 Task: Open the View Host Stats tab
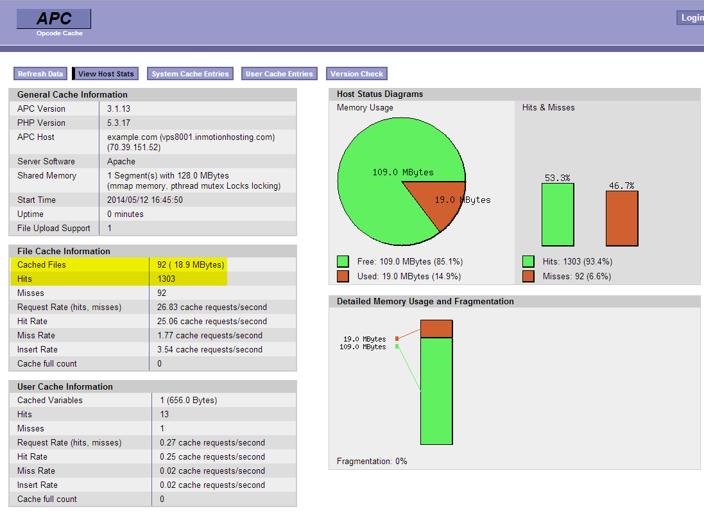106,74
